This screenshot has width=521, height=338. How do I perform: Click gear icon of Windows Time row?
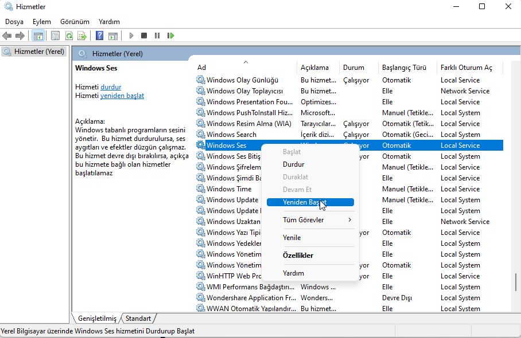(x=201, y=188)
